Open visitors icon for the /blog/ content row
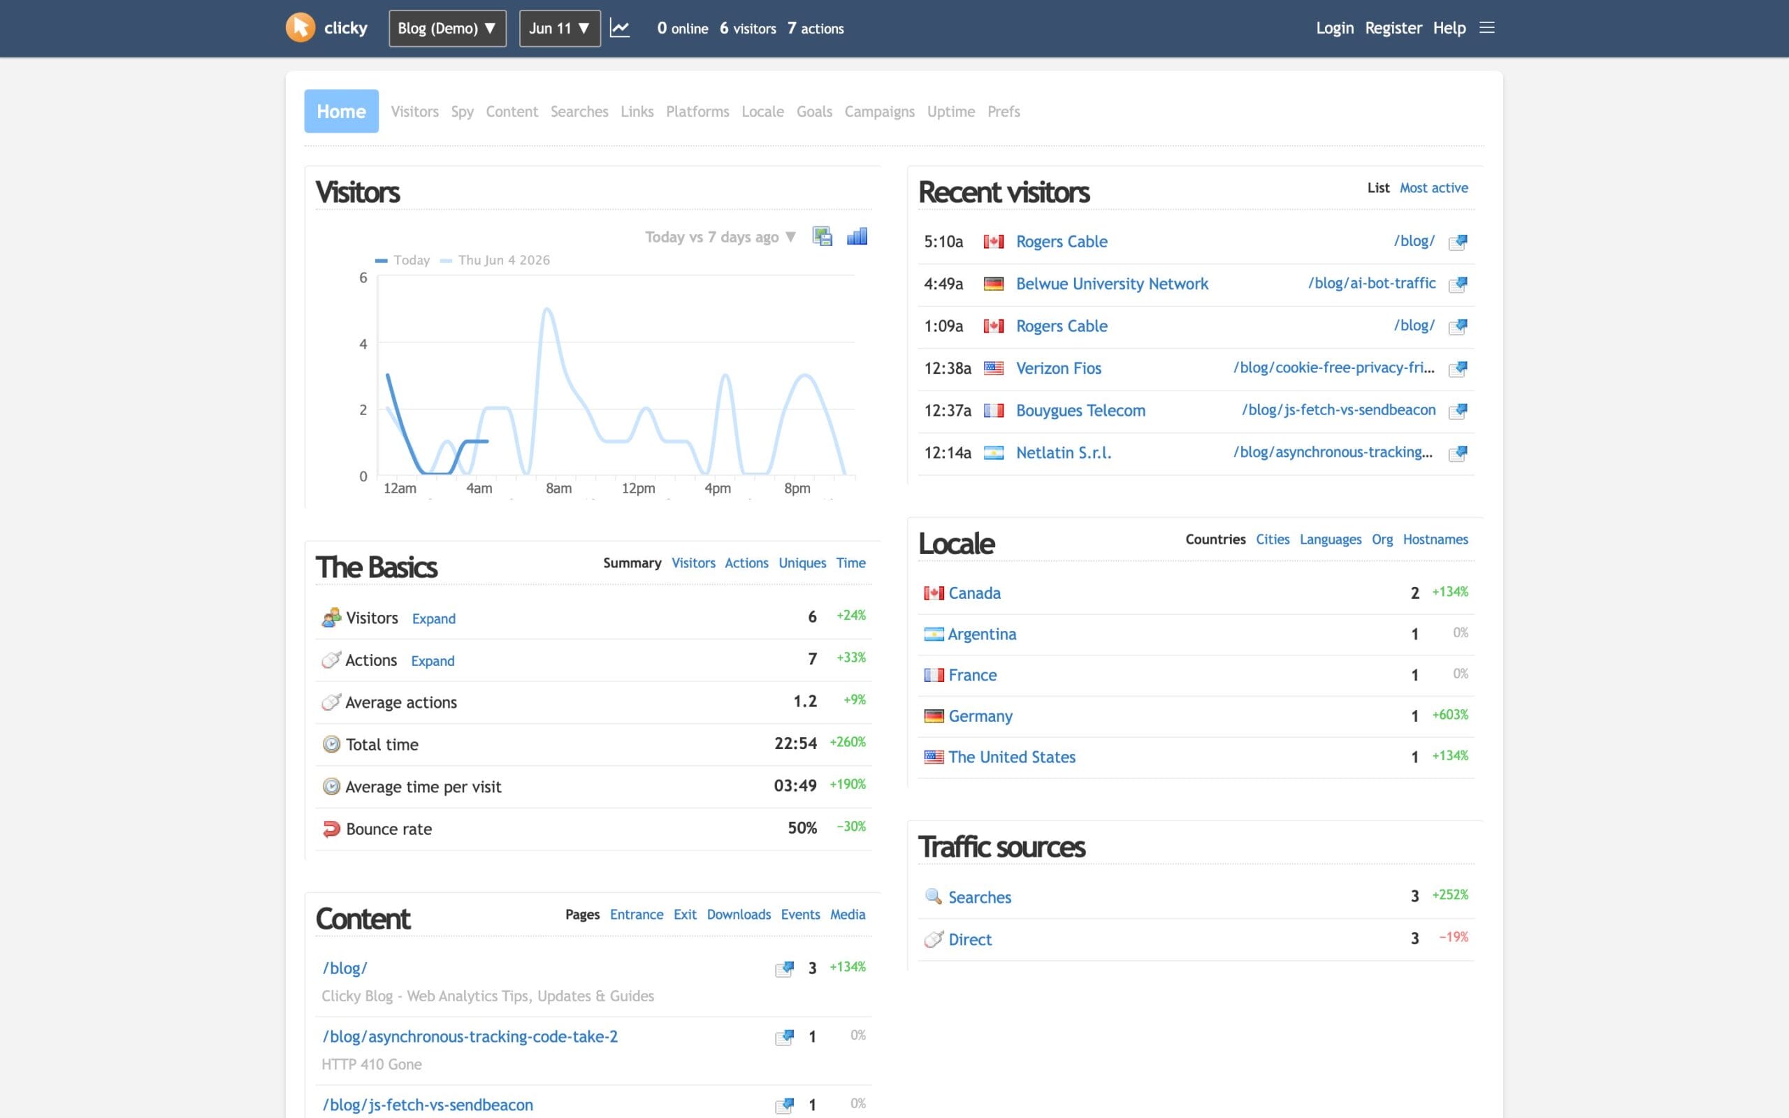This screenshot has width=1789, height=1118. [x=784, y=968]
